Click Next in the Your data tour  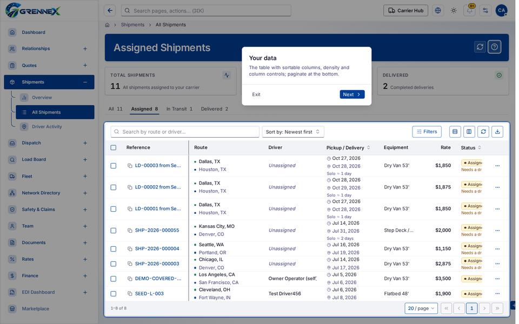[352, 94]
